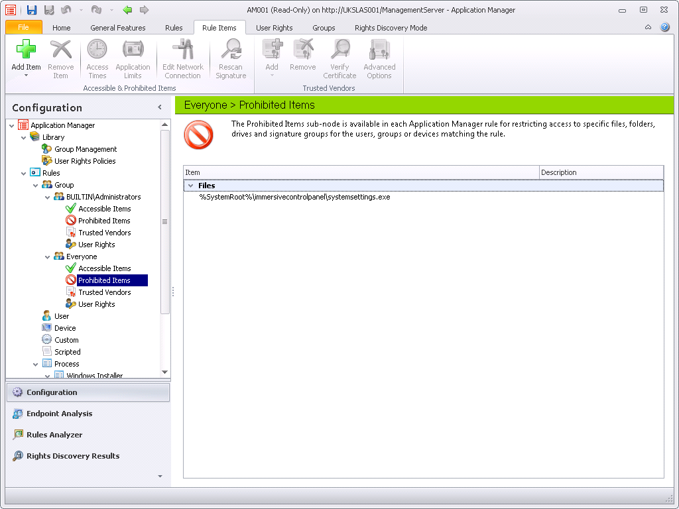Open Endpoint Analysis view
Viewport: 679px width, 509px height.
tap(88, 414)
